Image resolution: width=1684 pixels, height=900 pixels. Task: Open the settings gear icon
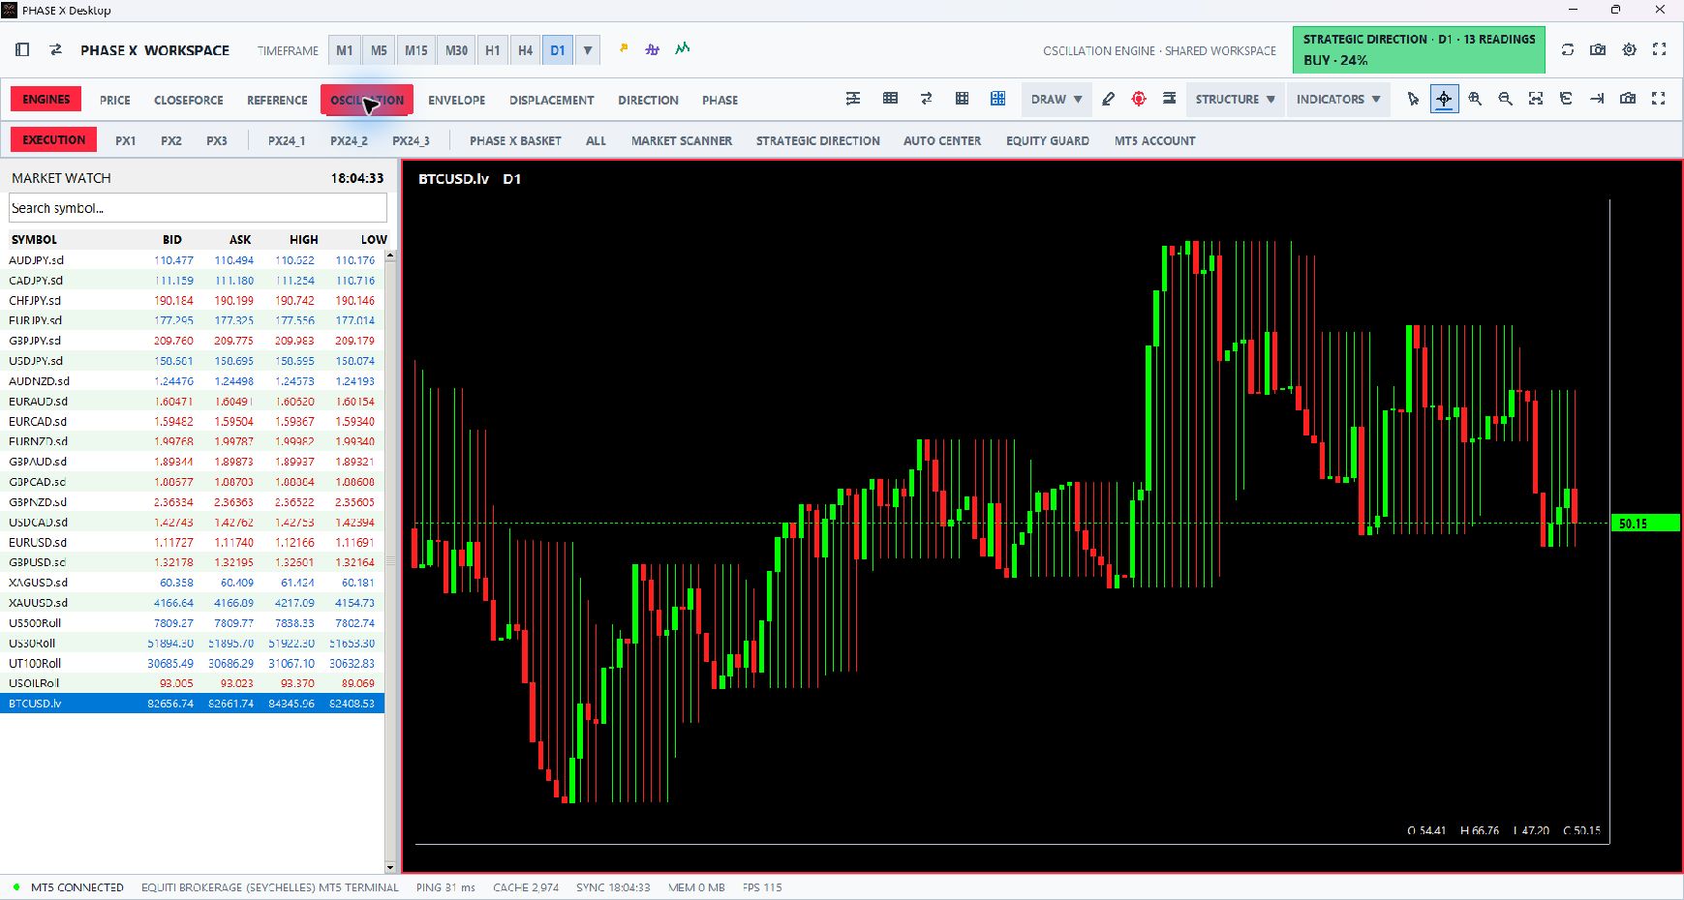pyautogui.click(x=1630, y=49)
